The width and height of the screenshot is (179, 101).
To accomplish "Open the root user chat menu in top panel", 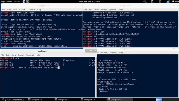I will click(x=176, y=1).
